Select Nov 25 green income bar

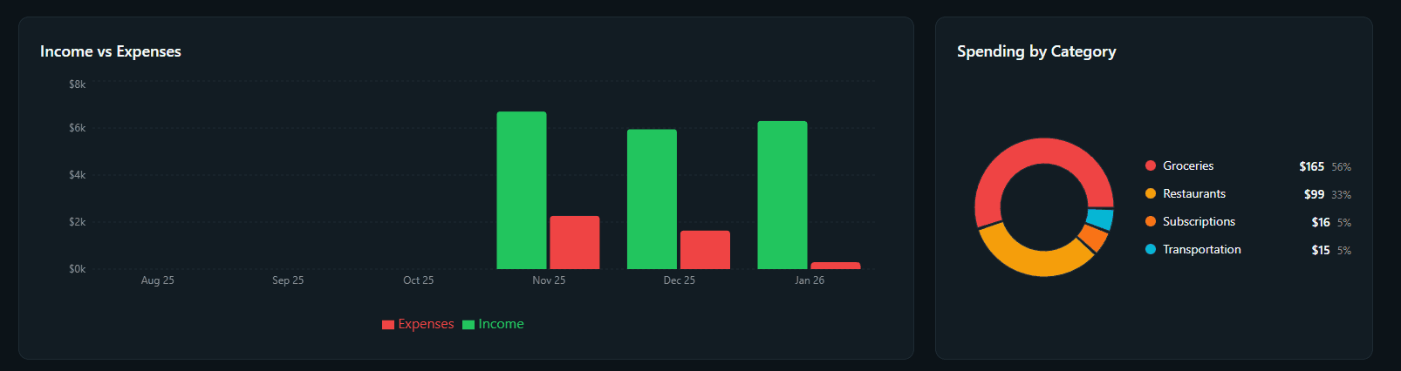click(x=522, y=191)
